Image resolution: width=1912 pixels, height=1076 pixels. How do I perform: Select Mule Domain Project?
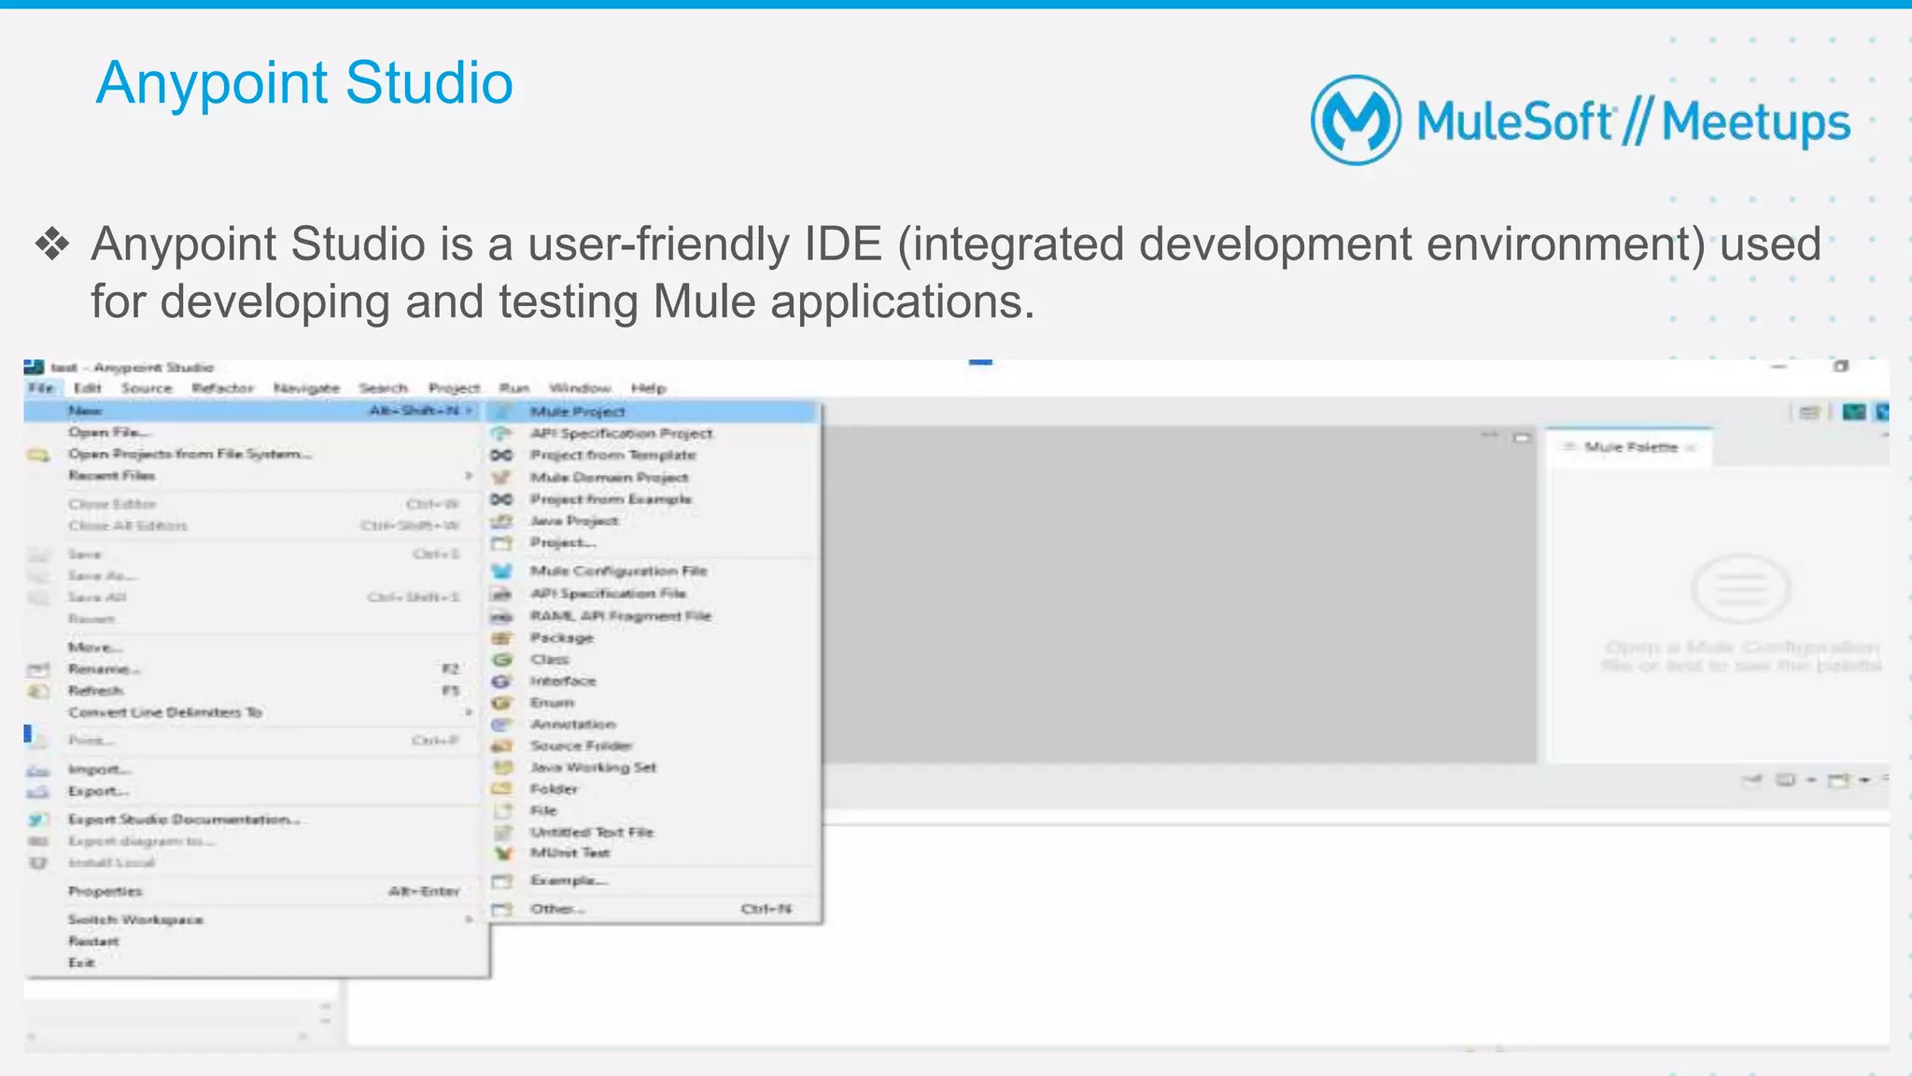pyautogui.click(x=652, y=477)
